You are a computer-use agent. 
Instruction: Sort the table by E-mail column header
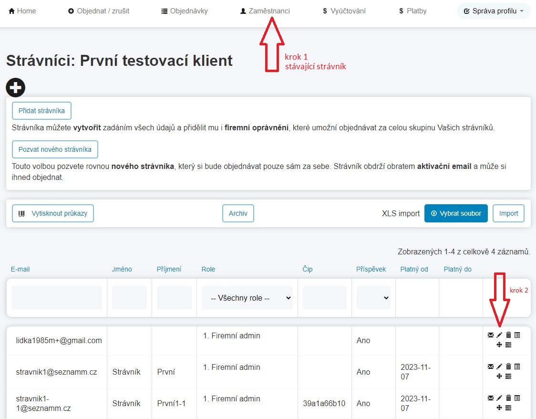pyautogui.click(x=20, y=269)
